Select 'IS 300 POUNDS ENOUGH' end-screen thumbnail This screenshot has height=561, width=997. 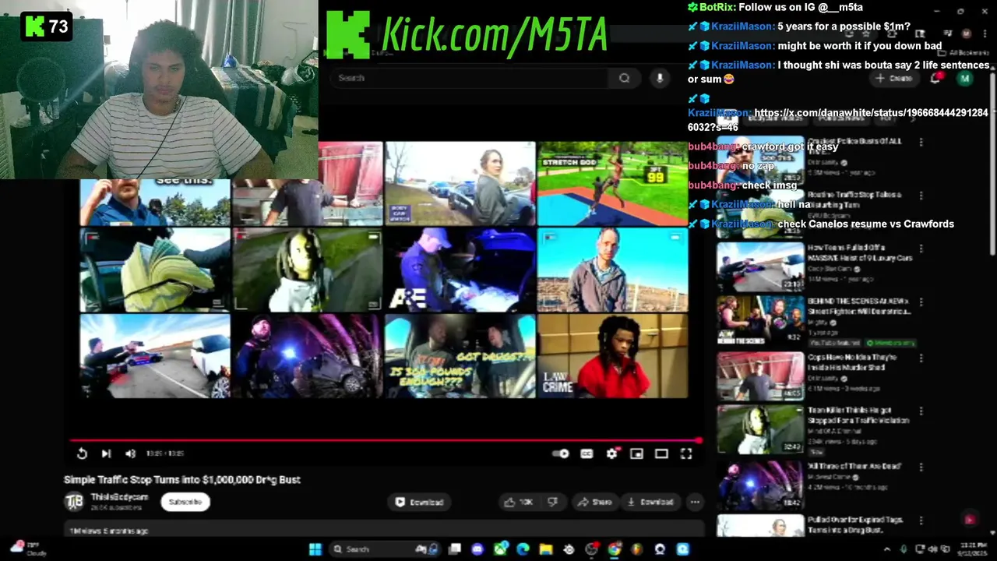460,356
